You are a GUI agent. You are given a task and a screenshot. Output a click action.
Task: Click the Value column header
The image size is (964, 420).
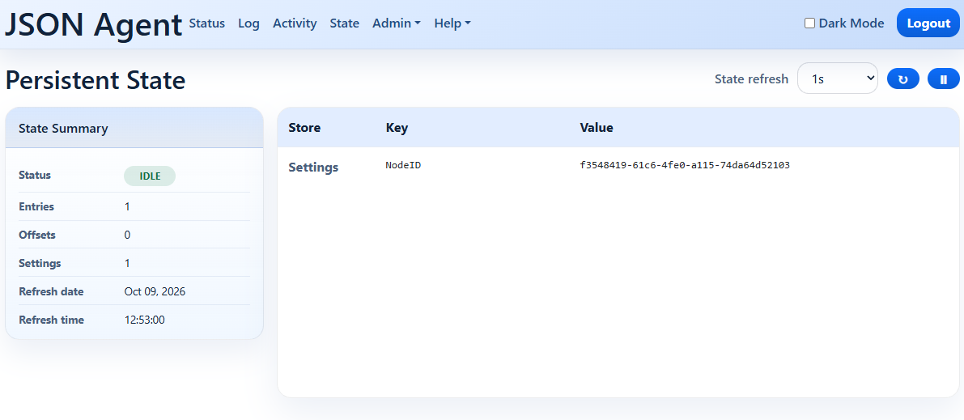[597, 128]
